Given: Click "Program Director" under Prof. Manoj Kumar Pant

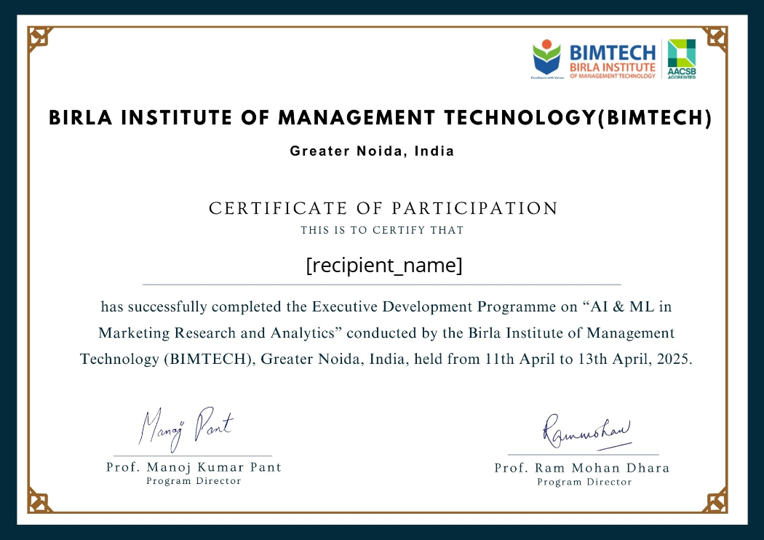Looking at the screenshot, I should pyautogui.click(x=194, y=481).
